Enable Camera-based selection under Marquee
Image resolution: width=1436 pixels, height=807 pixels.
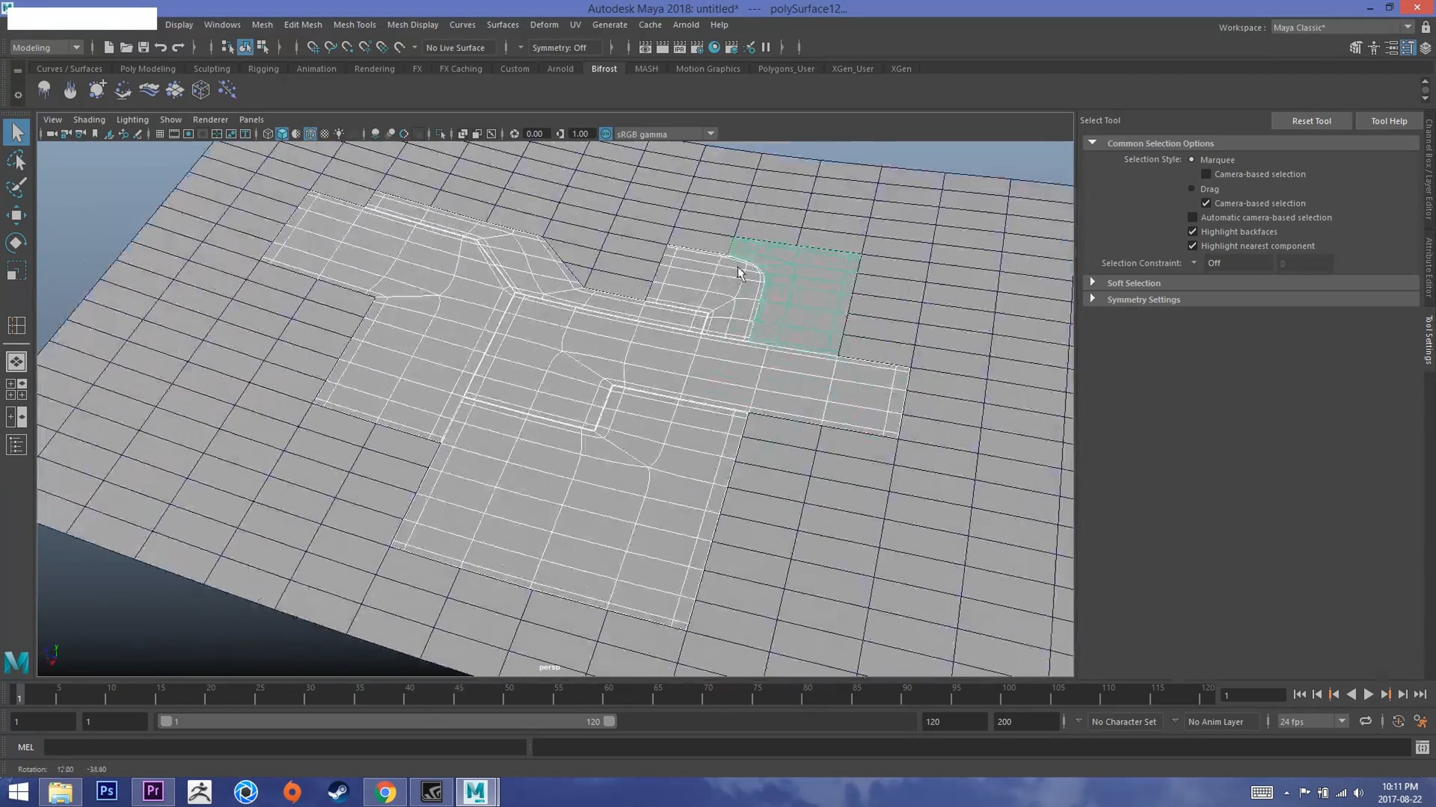(x=1206, y=174)
